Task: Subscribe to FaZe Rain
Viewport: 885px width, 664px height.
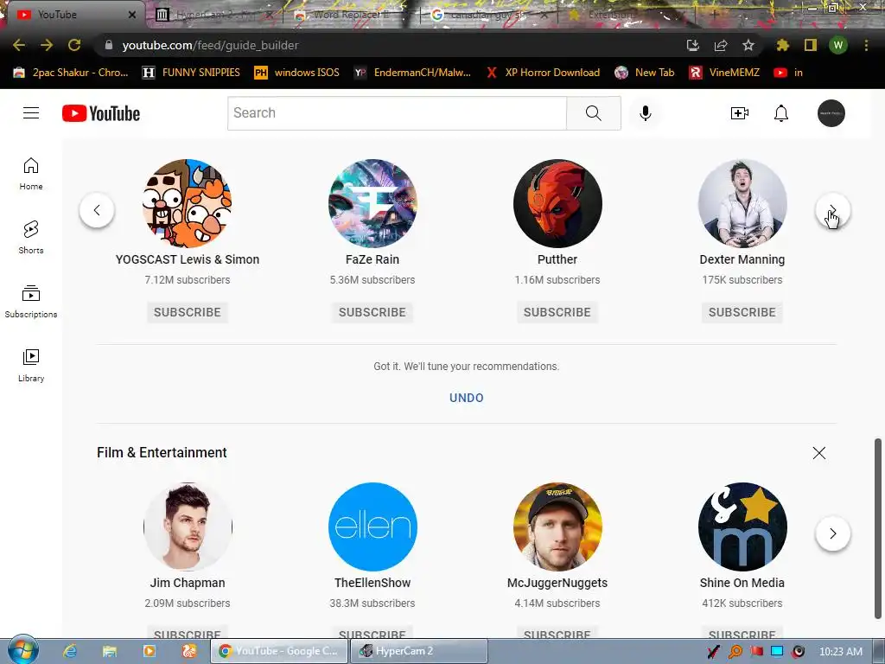Action: tap(372, 312)
